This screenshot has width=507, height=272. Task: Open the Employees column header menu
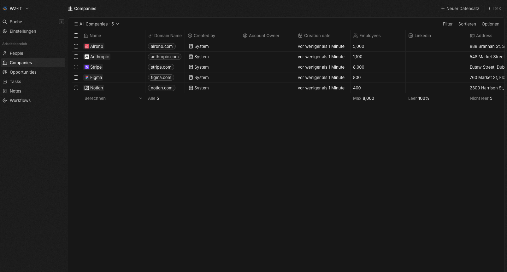pyautogui.click(x=378, y=36)
